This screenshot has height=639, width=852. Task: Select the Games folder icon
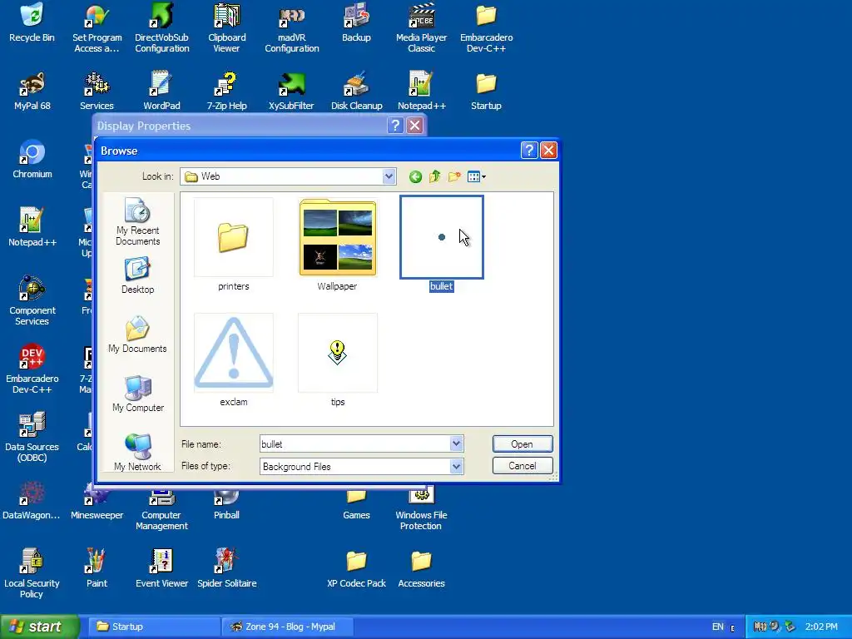(356, 505)
